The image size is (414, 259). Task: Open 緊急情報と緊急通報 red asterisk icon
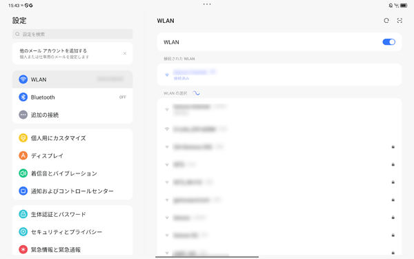(x=23, y=249)
